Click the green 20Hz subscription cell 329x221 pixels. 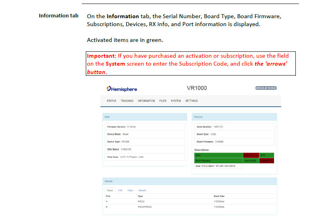[x=218, y=155]
